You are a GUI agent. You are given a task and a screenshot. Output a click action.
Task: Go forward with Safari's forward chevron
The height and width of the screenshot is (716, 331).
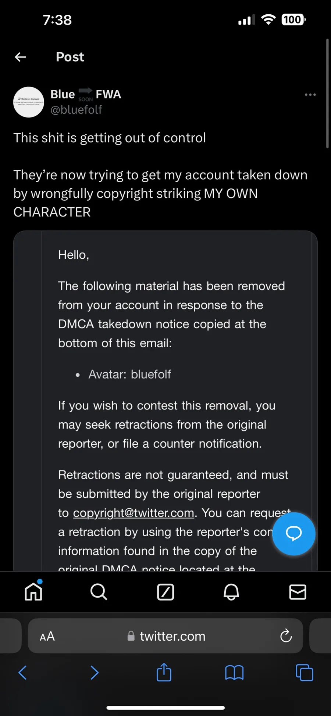[95, 673]
